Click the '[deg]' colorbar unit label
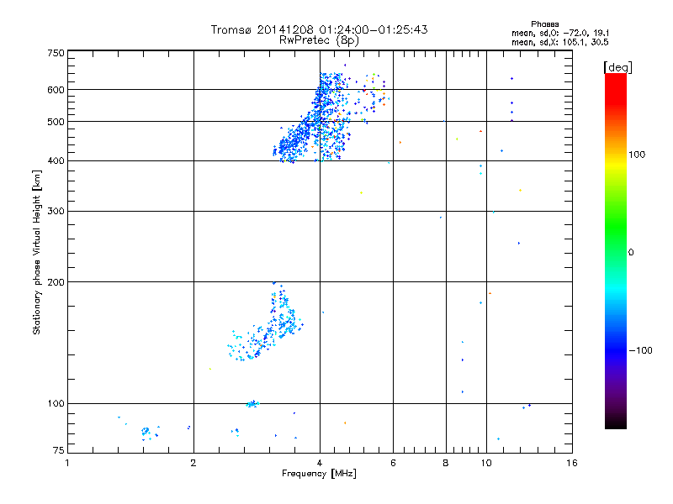The image size is (673, 504). [617, 67]
